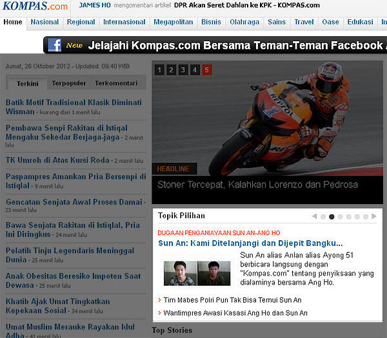Go to previous Topik Pilihan slide arrow

pos(314,216)
